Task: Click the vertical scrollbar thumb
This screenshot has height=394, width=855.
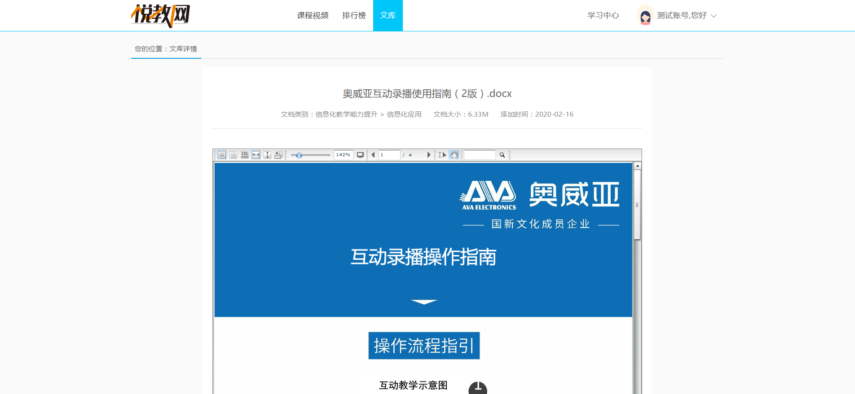Action: [x=637, y=205]
